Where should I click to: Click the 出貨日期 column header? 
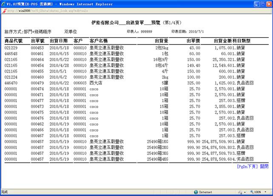pyautogui.click(x=59, y=41)
